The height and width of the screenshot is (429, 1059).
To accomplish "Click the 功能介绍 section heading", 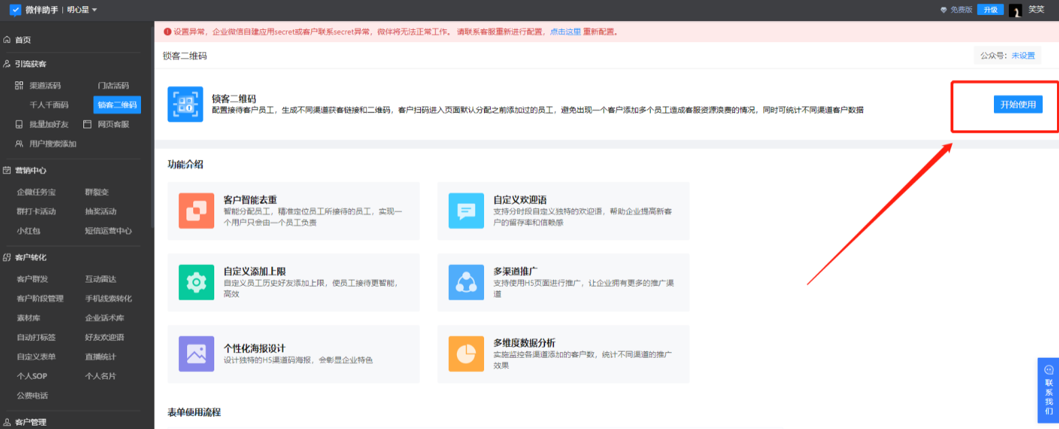I will pyautogui.click(x=186, y=164).
